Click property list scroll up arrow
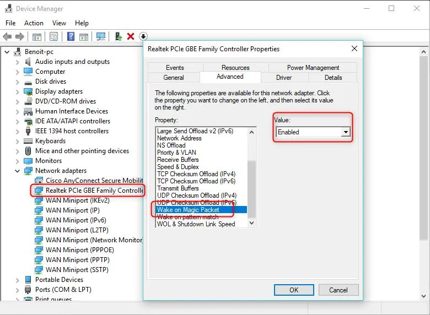This screenshot has height=315, width=430. click(x=251, y=132)
